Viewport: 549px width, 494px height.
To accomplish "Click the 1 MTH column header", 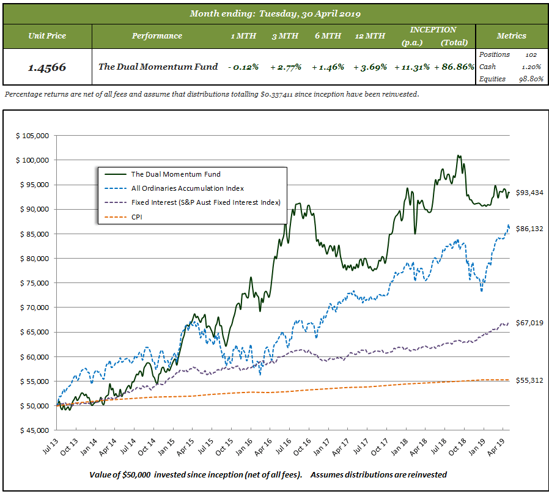I will [243, 35].
